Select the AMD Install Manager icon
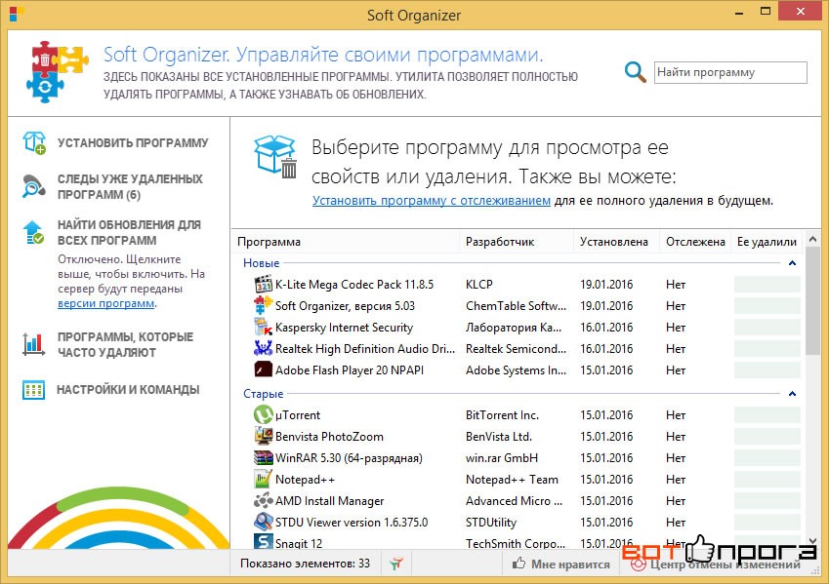 click(264, 500)
